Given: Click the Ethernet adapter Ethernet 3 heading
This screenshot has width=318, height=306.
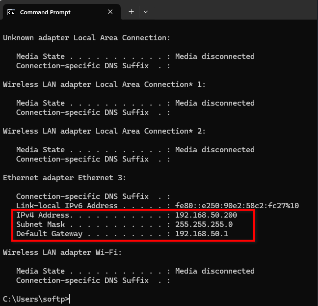Looking at the screenshot, I should pos(64,178).
